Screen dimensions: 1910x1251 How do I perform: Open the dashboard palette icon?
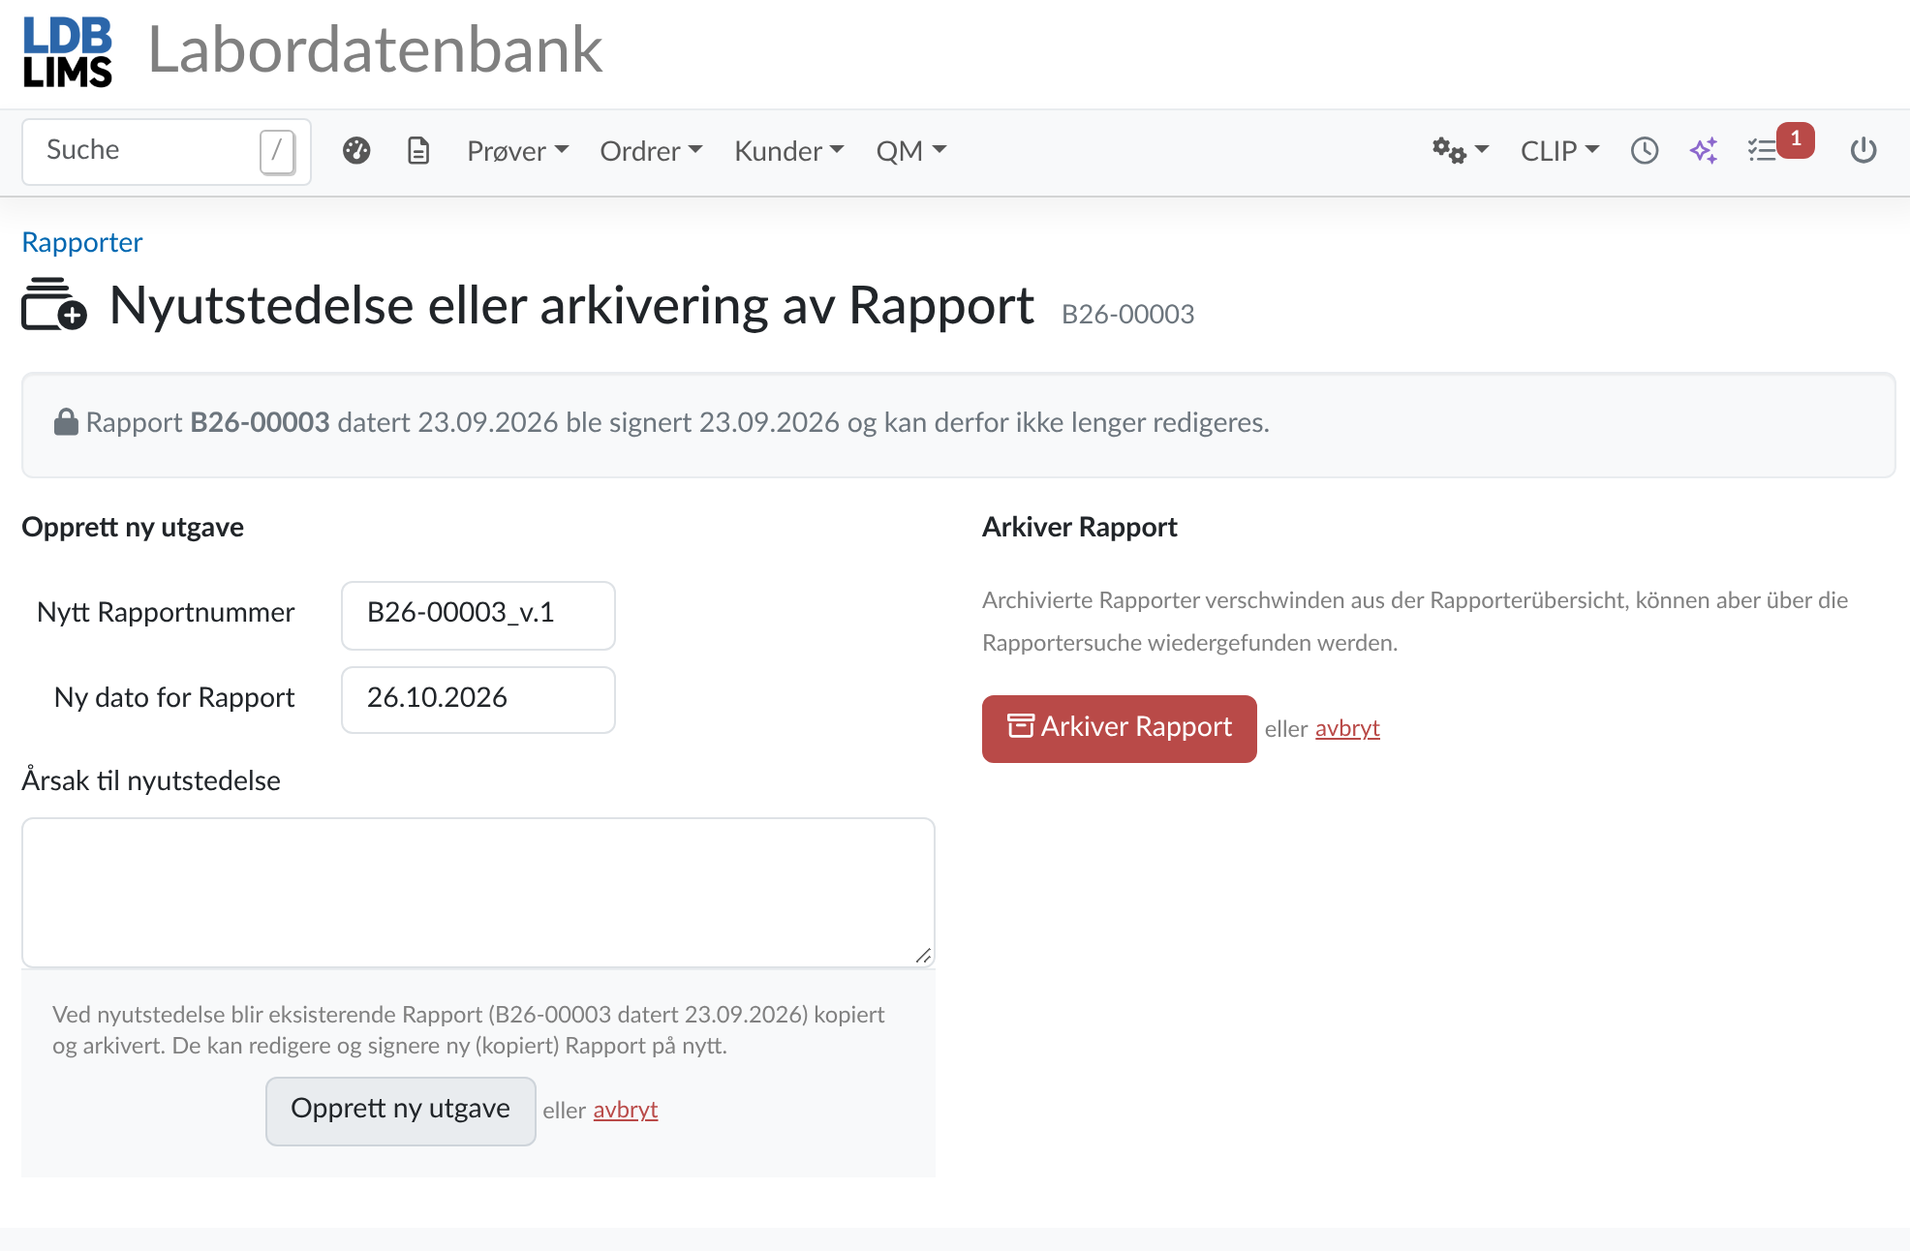(x=356, y=151)
